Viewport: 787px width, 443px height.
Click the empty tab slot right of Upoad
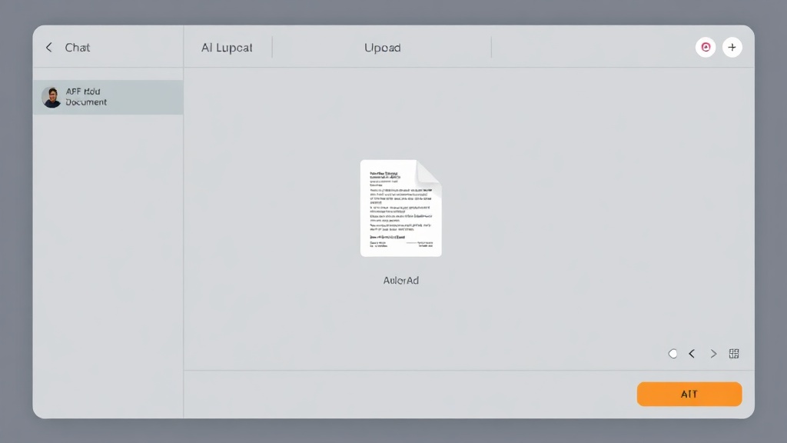tap(593, 47)
